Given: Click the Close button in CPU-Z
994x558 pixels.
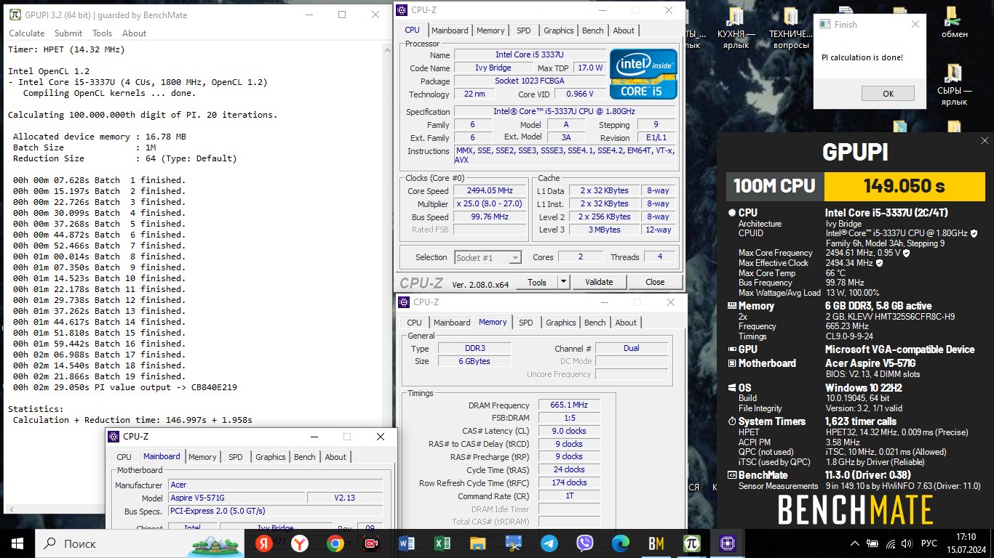Looking at the screenshot, I should [x=655, y=282].
